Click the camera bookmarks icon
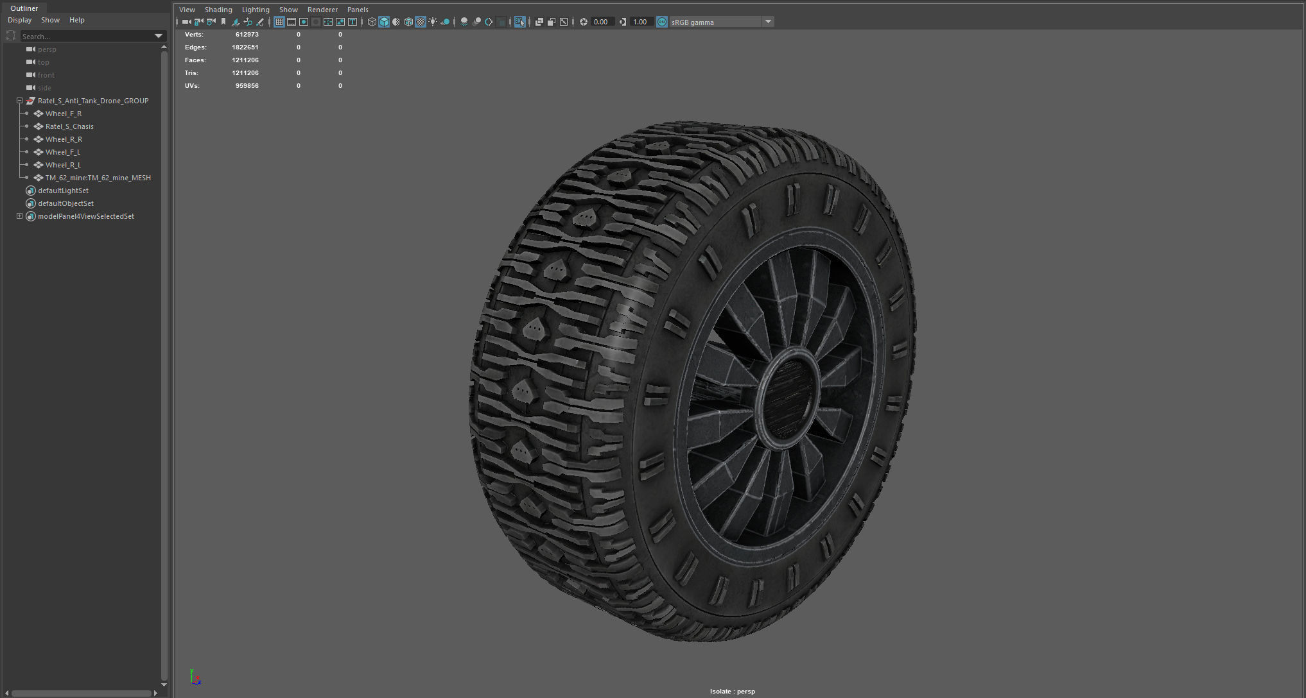Screen dimensions: 1306x698 click(223, 22)
